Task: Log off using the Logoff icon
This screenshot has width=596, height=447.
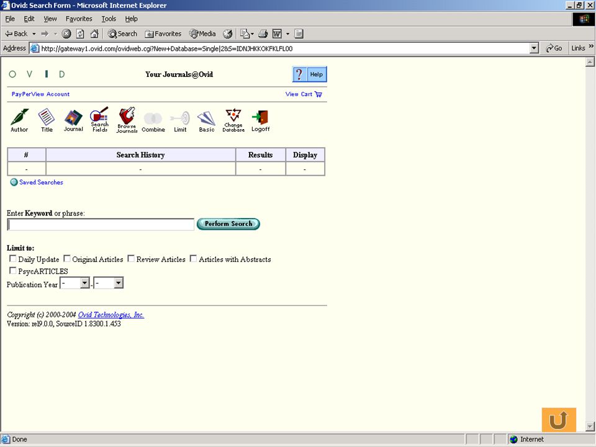Action: coord(260,121)
